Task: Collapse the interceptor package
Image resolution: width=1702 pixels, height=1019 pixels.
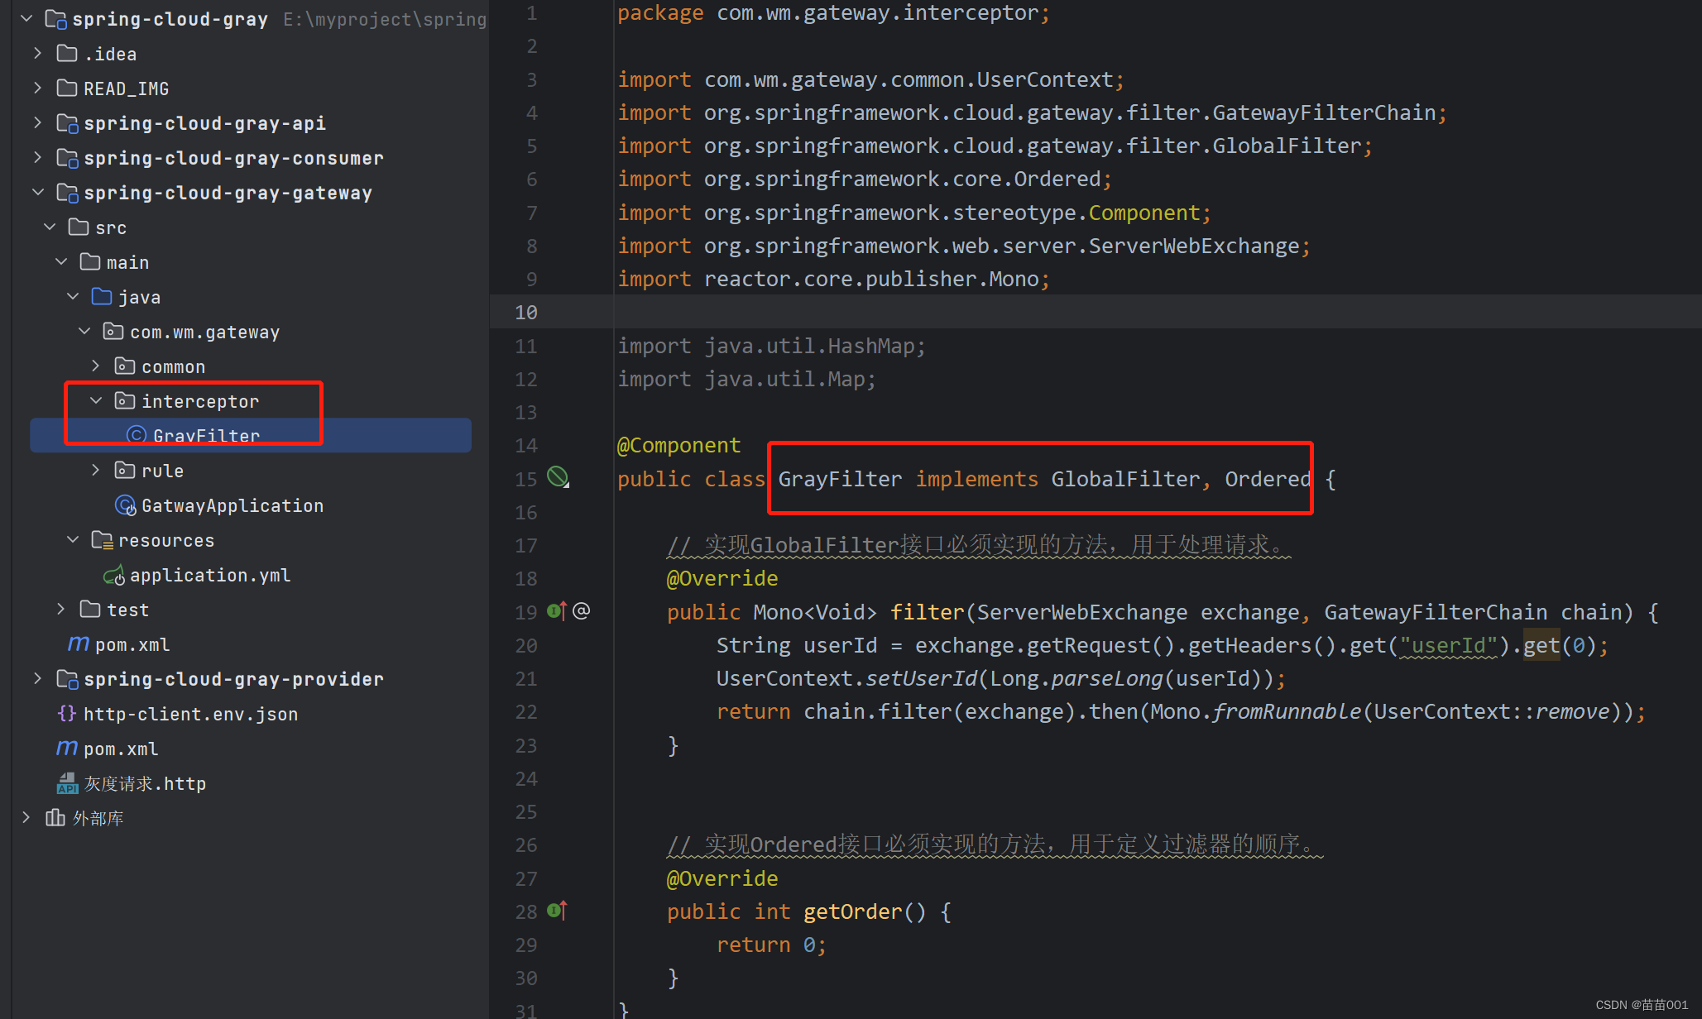Action: tap(96, 401)
